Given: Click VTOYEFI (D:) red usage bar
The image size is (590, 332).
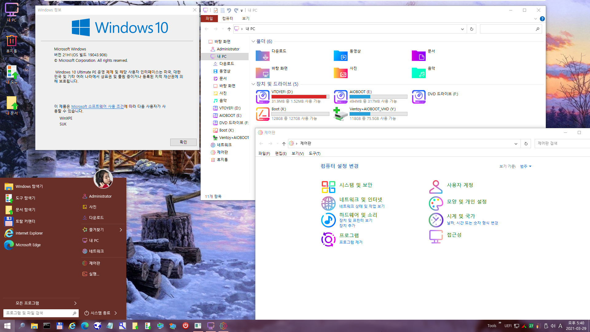Looking at the screenshot, I should pyautogui.click(x=300, y=97).
